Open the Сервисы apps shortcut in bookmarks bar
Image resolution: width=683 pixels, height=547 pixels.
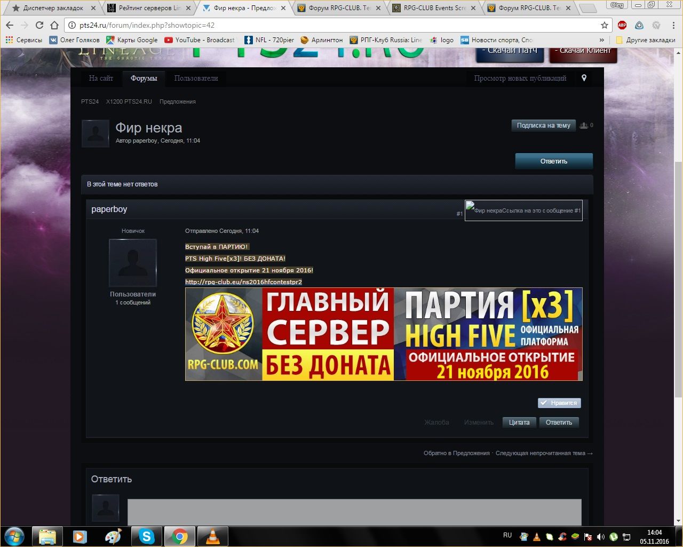[x=23, y=40]
